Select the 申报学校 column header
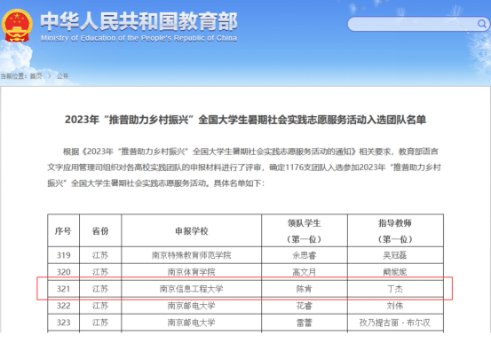 click(x=191, y=230)
